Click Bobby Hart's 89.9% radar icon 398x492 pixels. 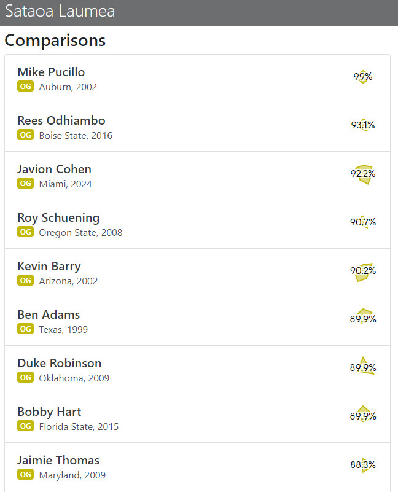(363, 414)
